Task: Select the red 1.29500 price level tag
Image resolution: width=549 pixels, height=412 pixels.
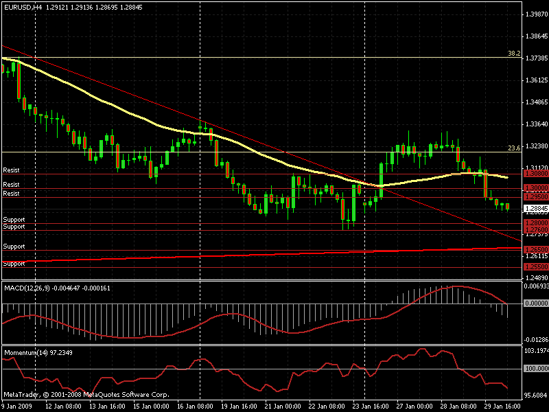Action: 536,197
